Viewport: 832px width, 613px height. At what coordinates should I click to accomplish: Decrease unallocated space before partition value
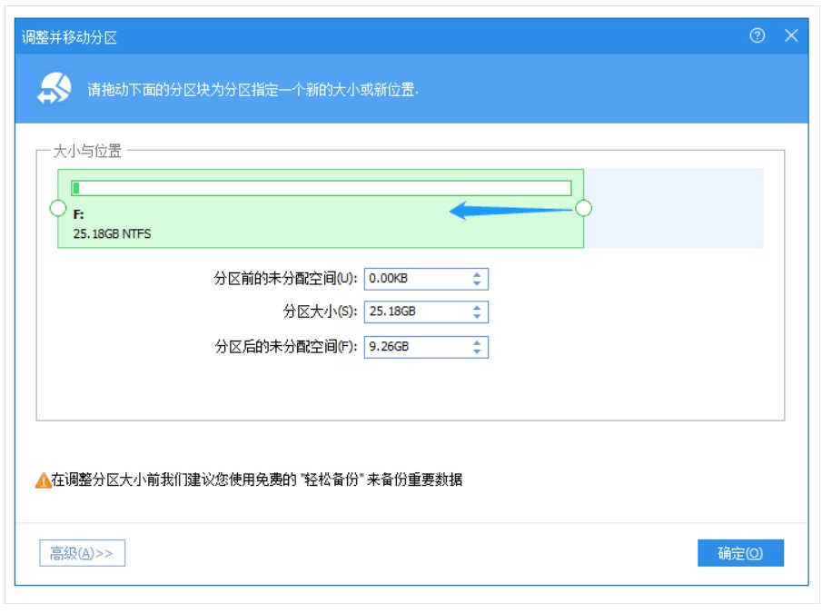pyautogui.click(x=477, y=283)
